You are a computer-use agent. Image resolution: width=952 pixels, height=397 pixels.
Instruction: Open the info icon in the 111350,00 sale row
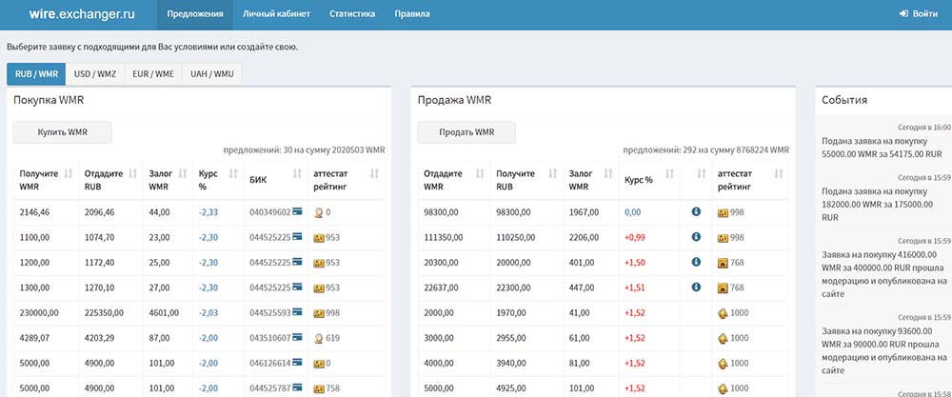697,237
